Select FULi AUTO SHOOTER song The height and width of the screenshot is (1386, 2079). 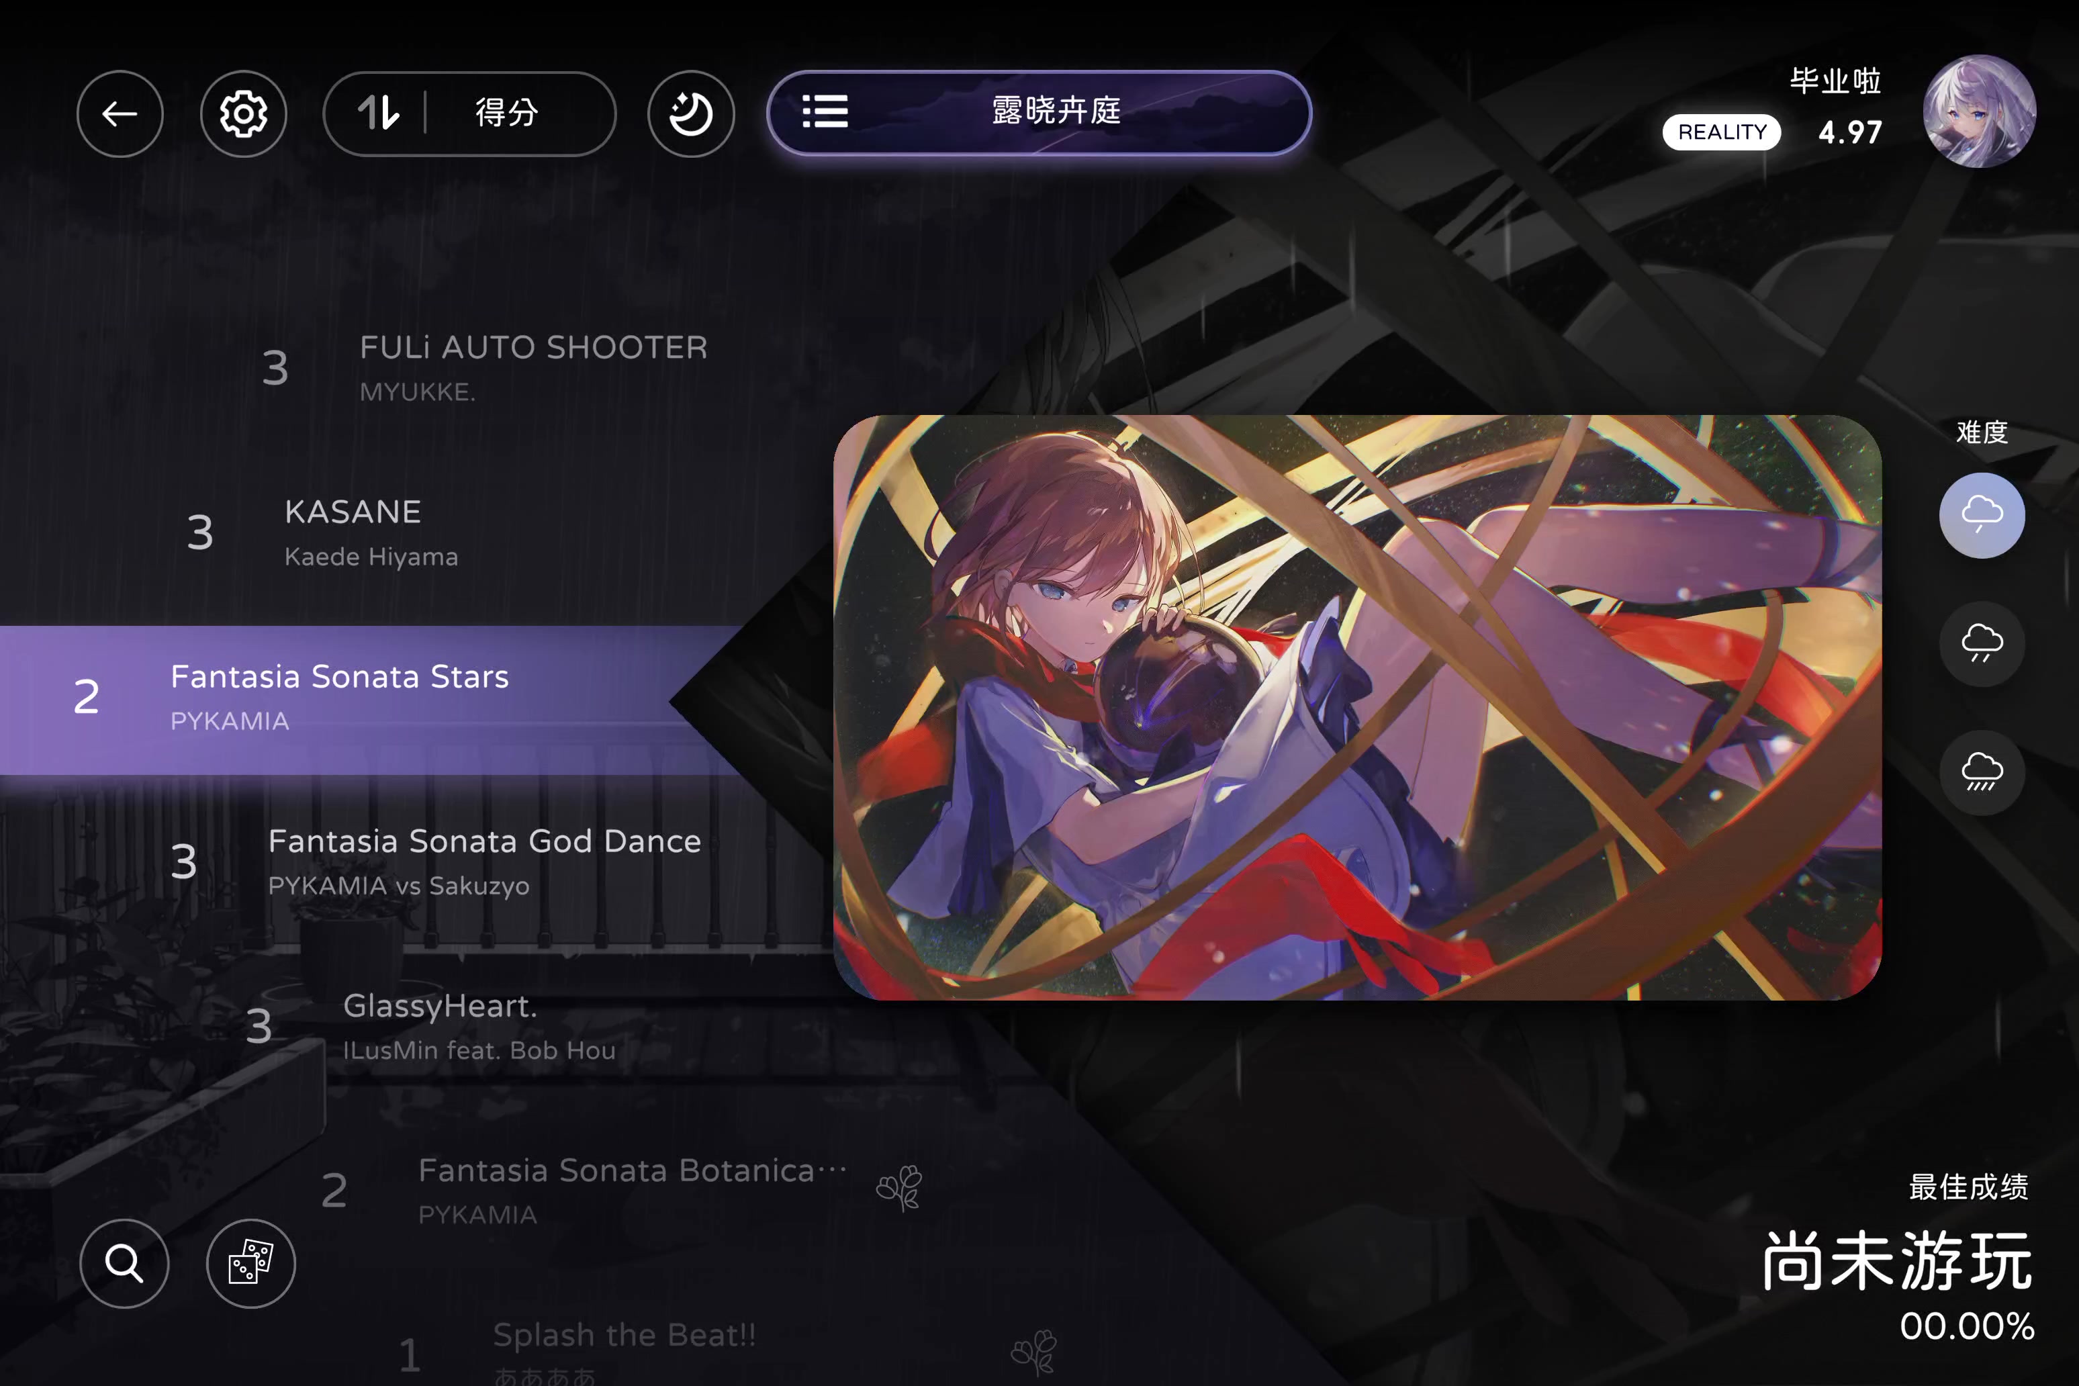[x=486, y=368]
